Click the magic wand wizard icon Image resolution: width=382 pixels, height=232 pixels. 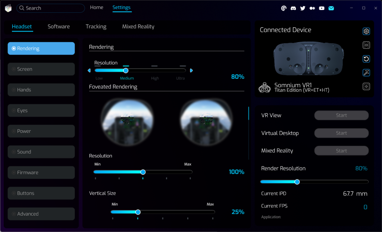coord(366,73)
